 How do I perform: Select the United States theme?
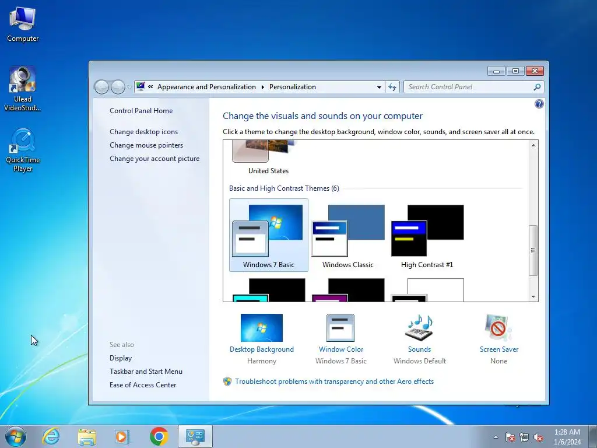point(268,157)
